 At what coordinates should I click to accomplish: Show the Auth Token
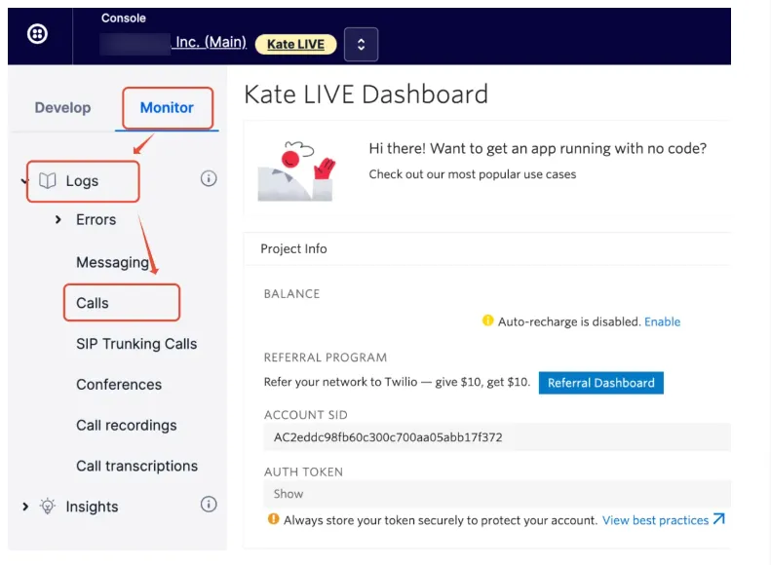(x=289, y=494)
